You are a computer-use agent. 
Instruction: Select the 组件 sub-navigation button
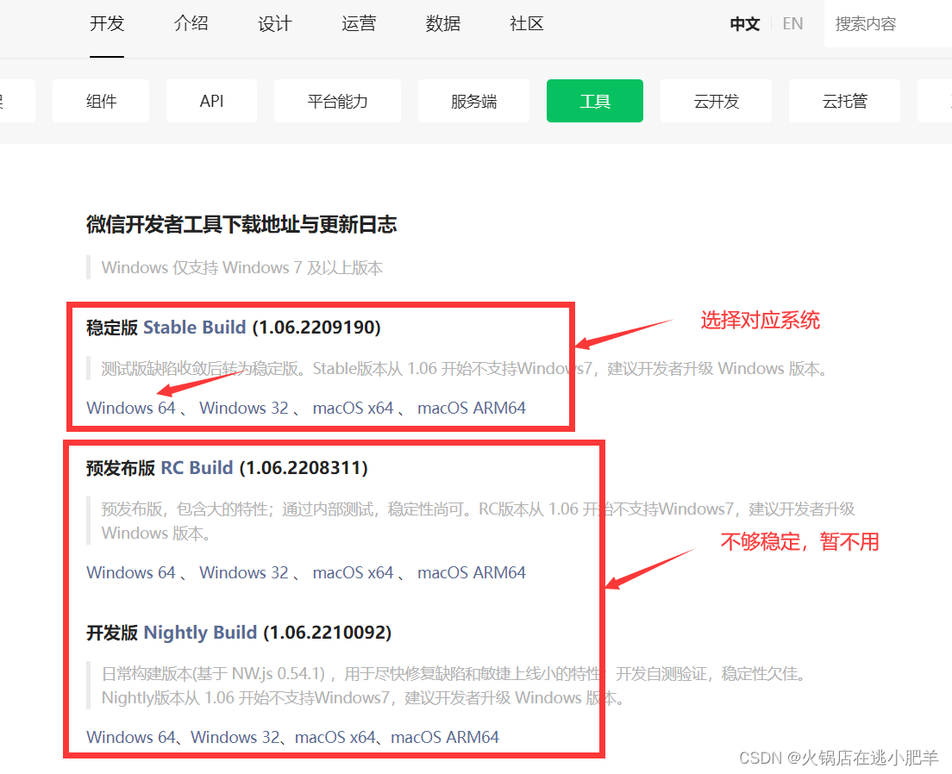101,101
